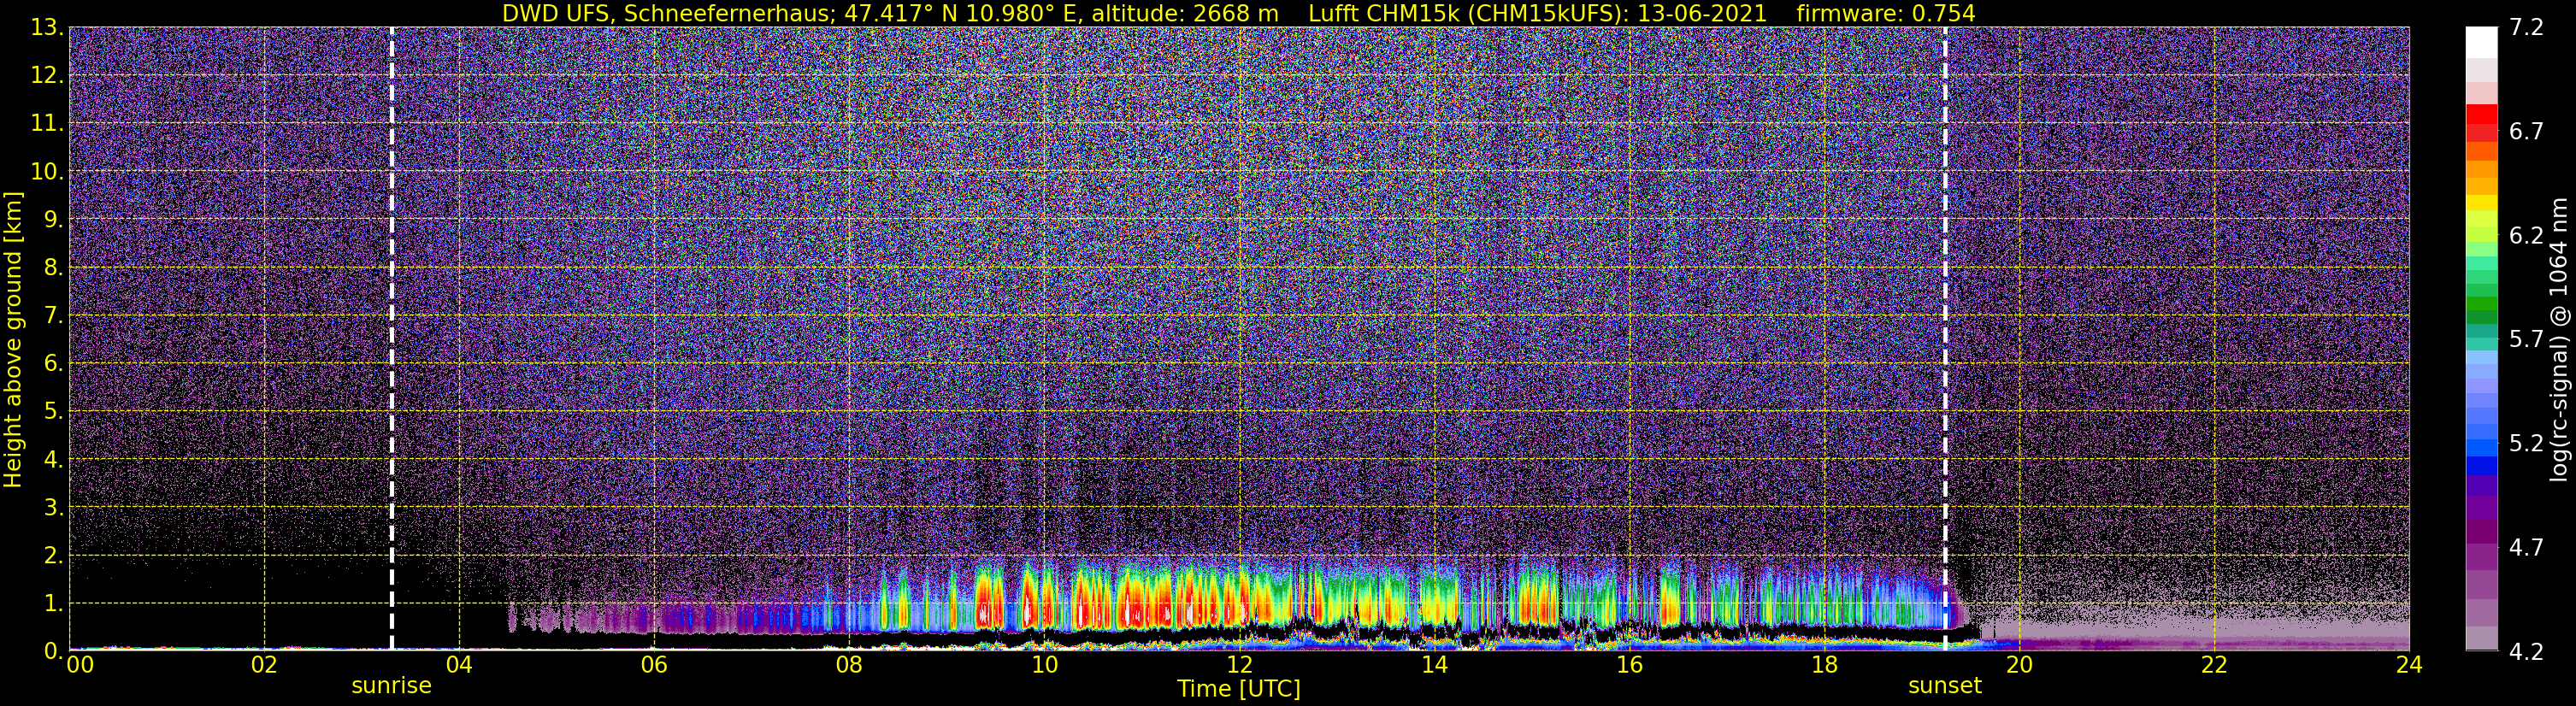The width and height of the screenshot is (2576, 706).
Task: Click the colorbar value '4.2'
Action: point(2526,652)
